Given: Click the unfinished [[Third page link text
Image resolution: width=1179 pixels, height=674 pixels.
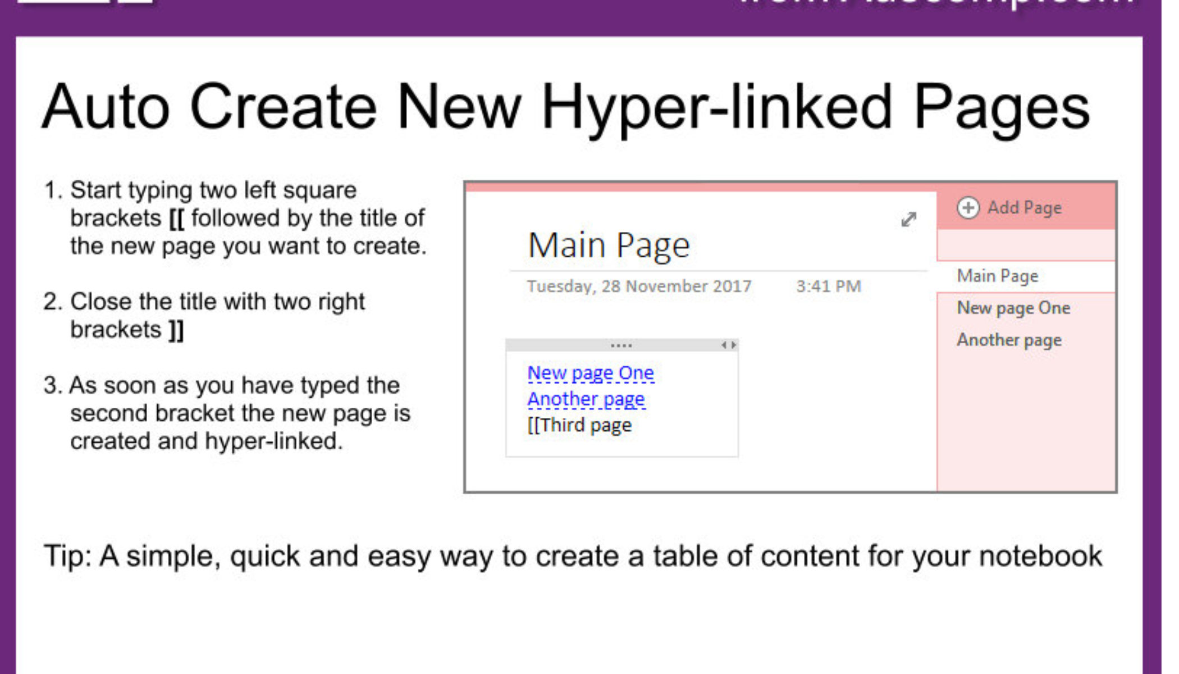Looking at the screenshot, I should pyautogui.click(x=579, y=425).
